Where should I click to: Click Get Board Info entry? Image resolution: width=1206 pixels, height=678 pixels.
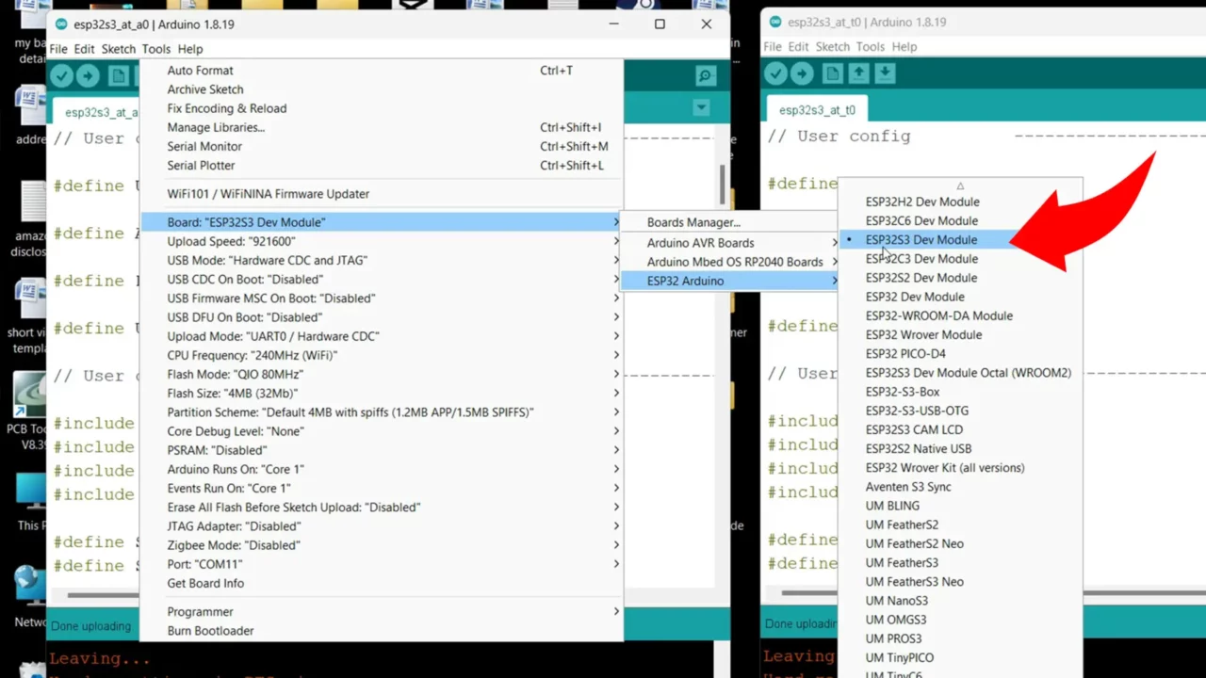382,583
